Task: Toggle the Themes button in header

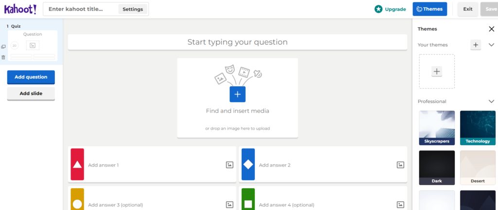Action: pos(430,9)
